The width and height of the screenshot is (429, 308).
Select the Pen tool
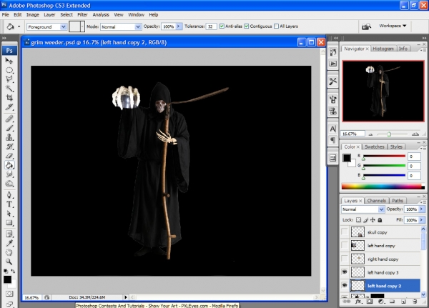click(x=9, y=195)
